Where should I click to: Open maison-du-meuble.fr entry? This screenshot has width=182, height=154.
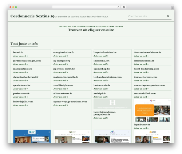pos(66,77)
